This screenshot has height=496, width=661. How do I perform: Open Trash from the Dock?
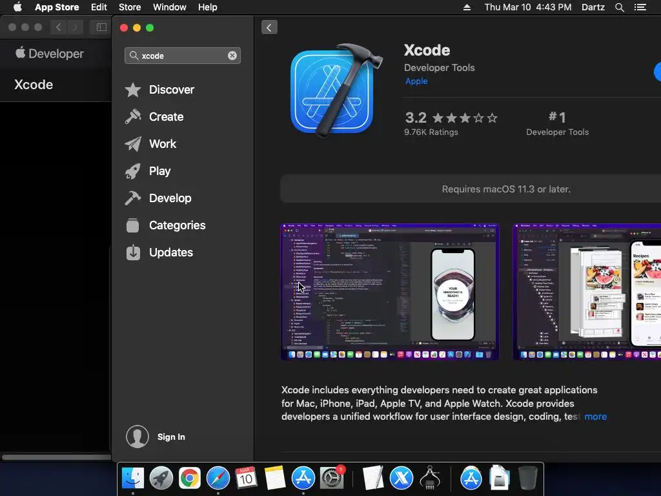pos(528,478)
